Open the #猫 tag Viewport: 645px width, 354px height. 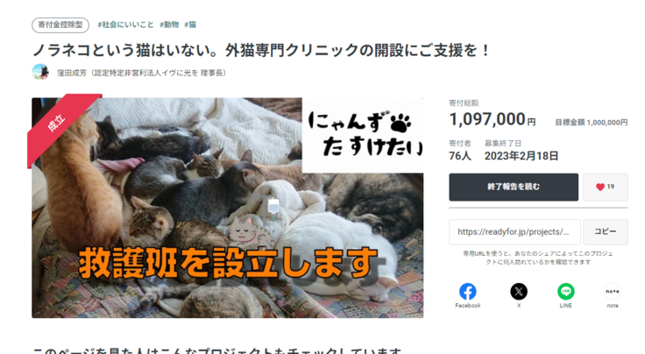click(190, 25)
